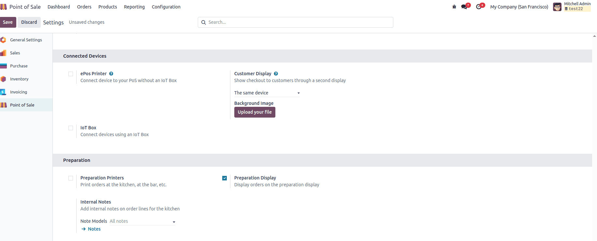The width and height of the screenshot is (597, 241).
Task: Enable the ePos Printer checkbox
Action: [x=71, y=74]
